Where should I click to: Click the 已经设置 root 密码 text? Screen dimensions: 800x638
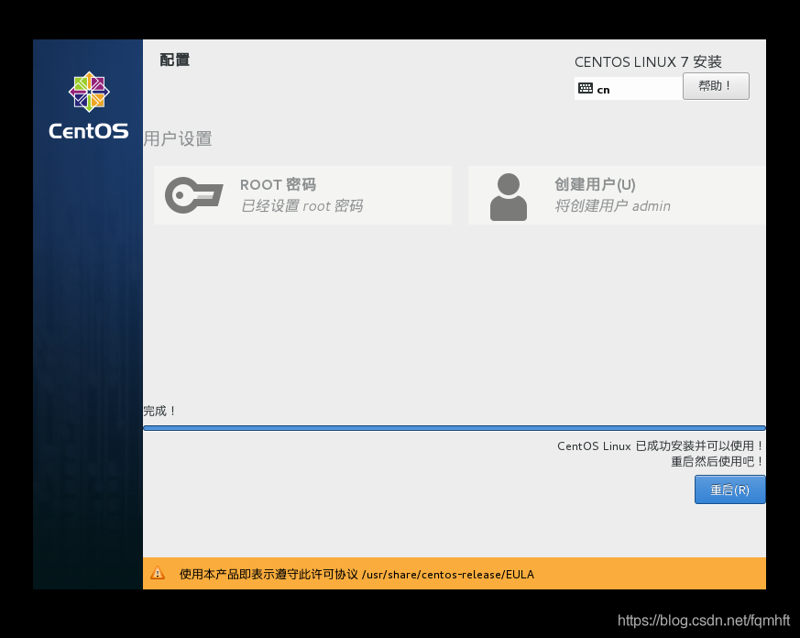[x=301, y=205]
